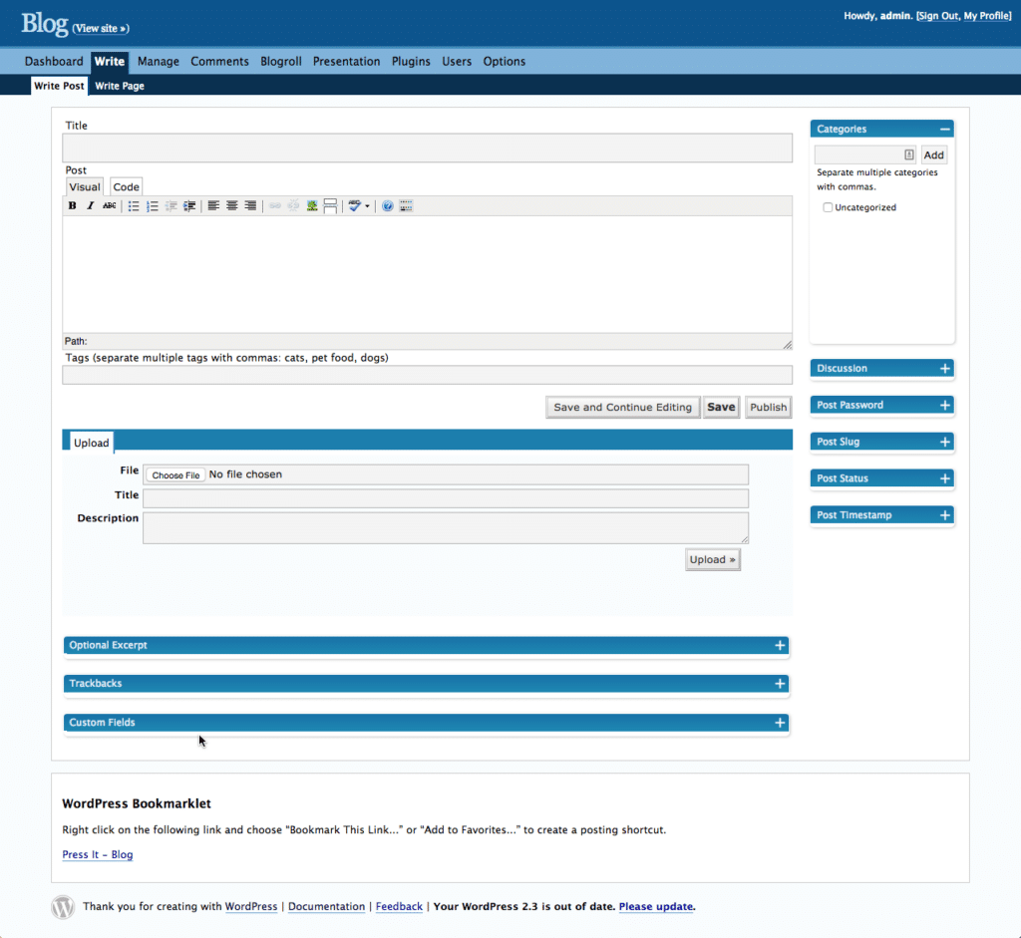The image size is (1021, 938).
Task: Open the Manage menu
Action: coord(159,61)
